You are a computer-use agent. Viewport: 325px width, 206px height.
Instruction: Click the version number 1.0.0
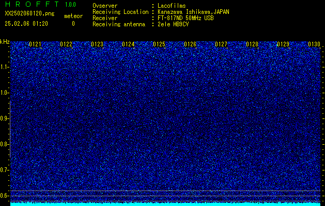click(70, 5)
